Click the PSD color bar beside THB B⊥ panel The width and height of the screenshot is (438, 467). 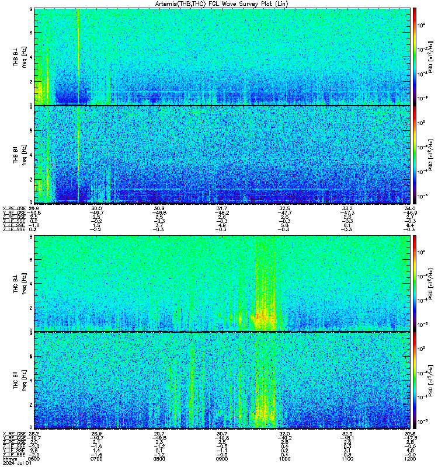[415, 57]
